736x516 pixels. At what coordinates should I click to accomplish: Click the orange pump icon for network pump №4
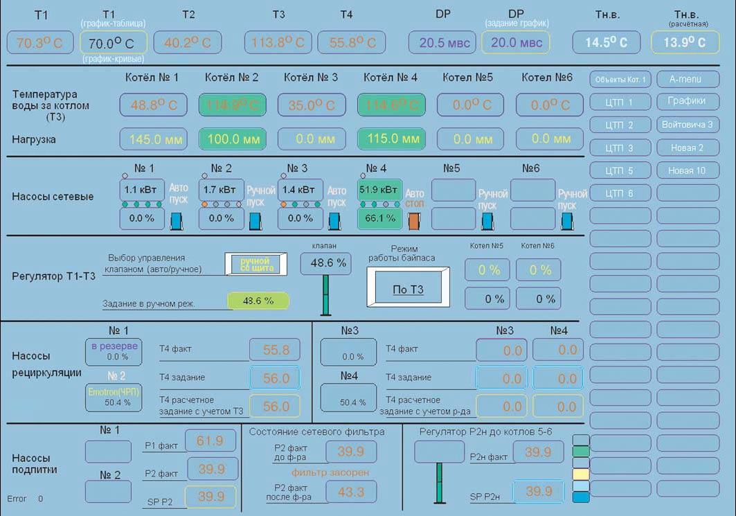414,221
